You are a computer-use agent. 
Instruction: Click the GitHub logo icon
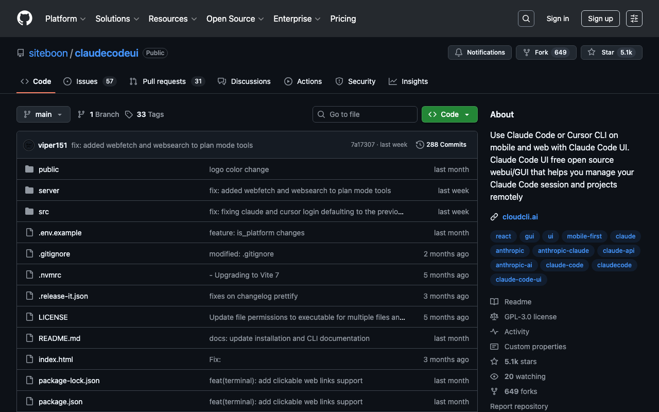pos(25,19)
